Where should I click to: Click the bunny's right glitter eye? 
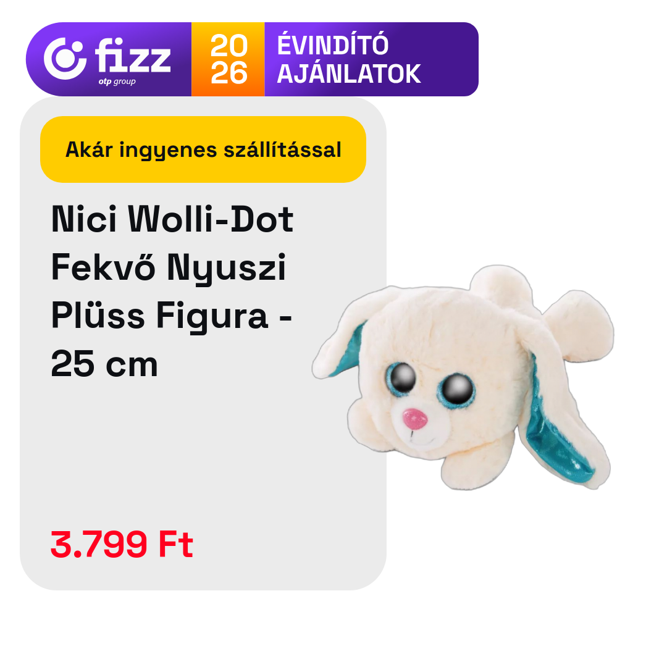pyautogui.click(x=457, y=388)
